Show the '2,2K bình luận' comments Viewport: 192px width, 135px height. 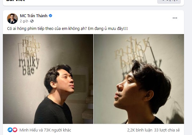pyautogui.click(x=139, y=130)
